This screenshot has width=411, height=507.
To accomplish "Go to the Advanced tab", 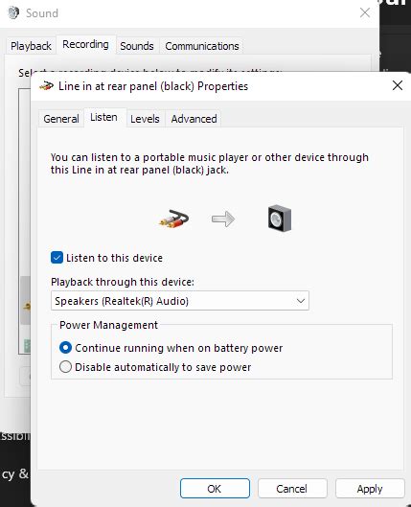I will pyautogui.click(x=194, y=119).
